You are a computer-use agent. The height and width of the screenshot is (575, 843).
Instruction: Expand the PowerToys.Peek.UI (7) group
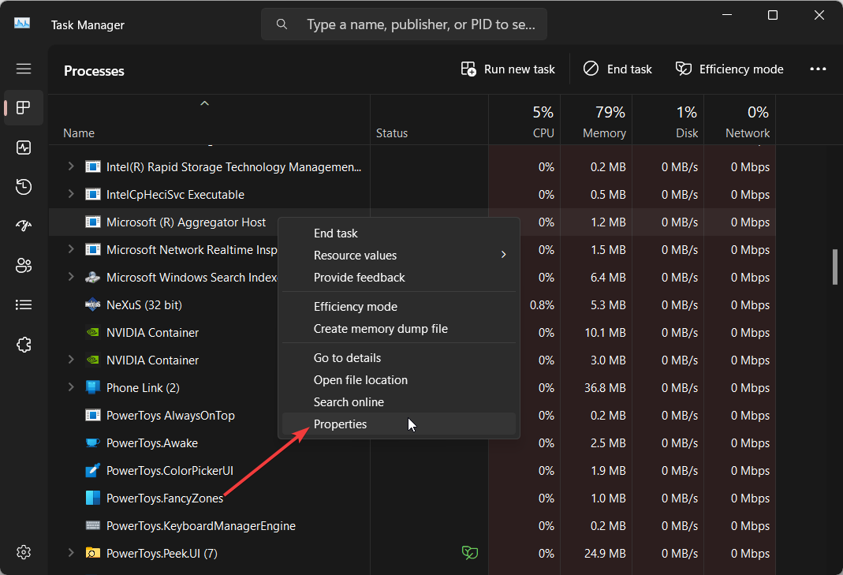[70, 553]
